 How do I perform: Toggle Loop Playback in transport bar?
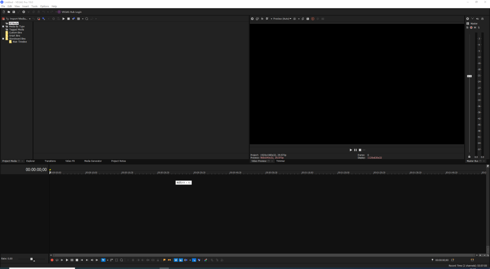click(x=57, y=260)
